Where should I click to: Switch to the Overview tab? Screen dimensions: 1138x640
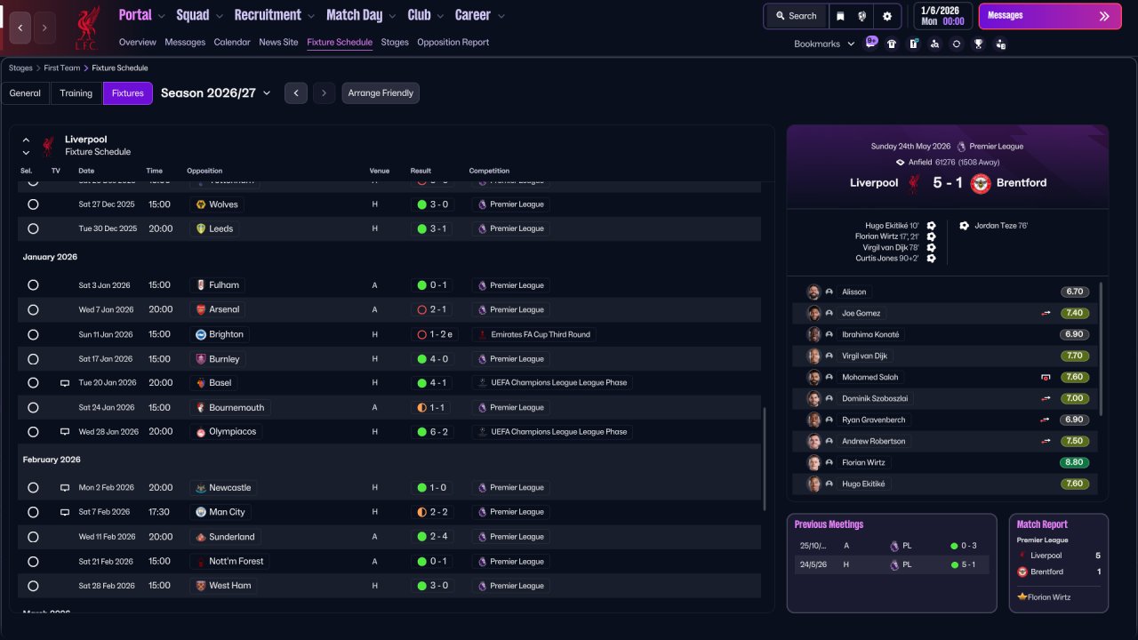(x=138, y=43)
